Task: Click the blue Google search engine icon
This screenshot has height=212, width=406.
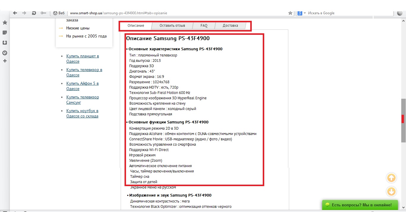Action: pos(300,13)
